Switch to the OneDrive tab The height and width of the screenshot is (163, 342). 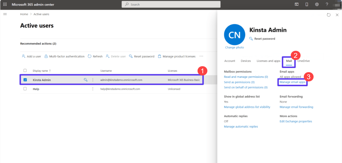tap(303, 61)
